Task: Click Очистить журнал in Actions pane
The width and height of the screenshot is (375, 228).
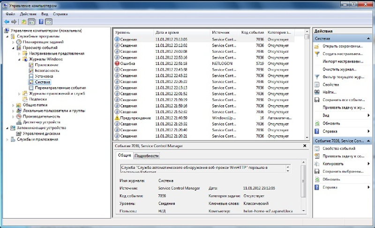Action: coord(337,69)
